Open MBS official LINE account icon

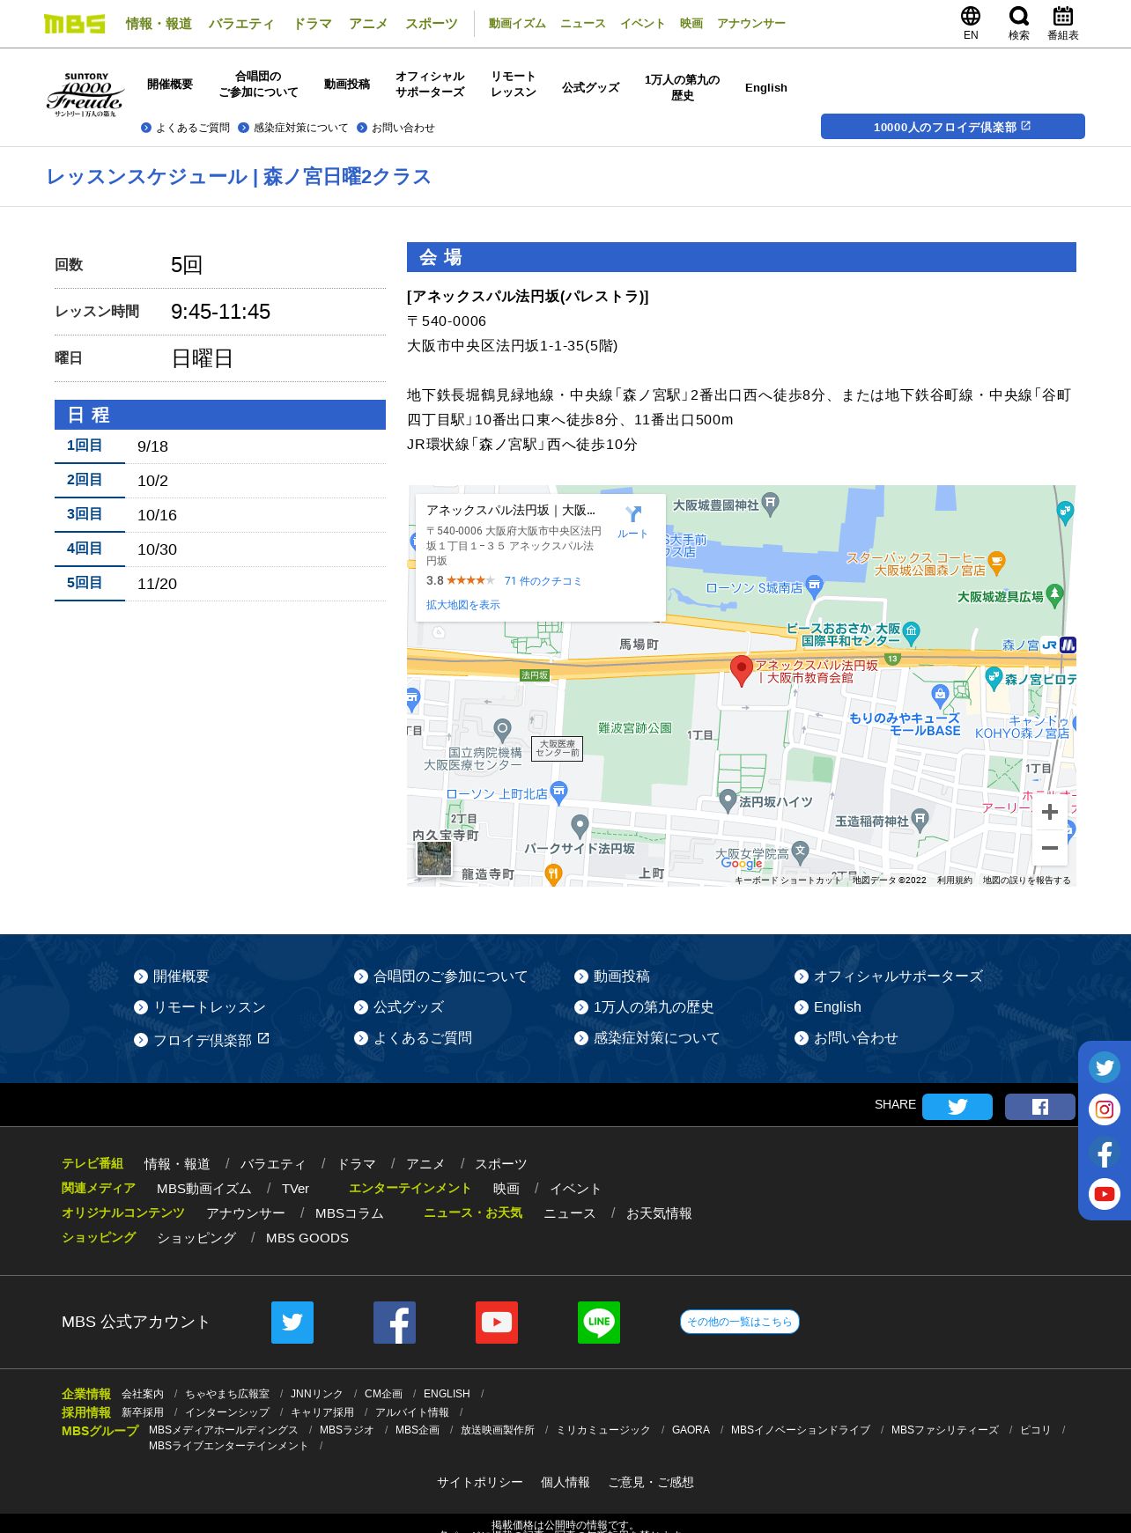599,1323
